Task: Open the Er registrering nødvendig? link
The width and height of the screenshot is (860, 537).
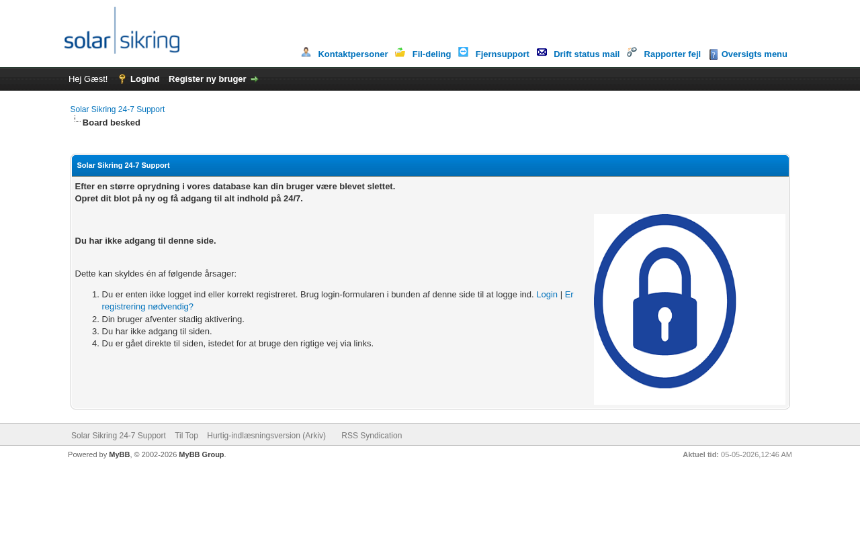Action: click(x=337, y=301)
